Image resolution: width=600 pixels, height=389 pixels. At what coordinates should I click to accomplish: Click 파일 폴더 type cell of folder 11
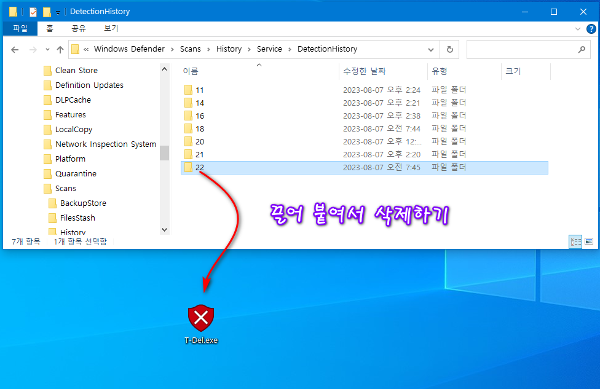(449, 90)
